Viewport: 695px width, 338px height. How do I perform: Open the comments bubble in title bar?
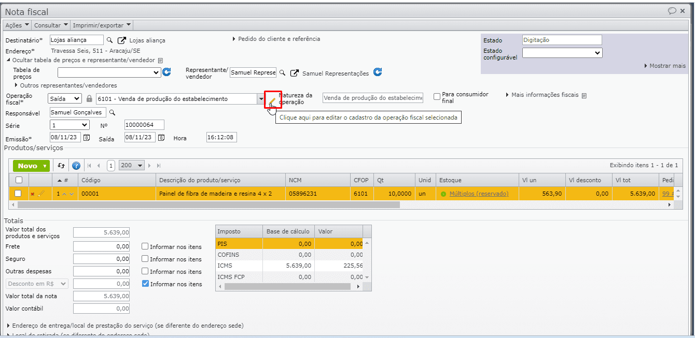[x=672, y=10]
